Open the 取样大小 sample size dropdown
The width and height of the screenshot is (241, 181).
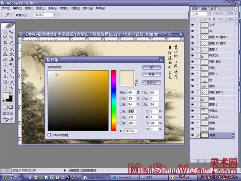coord(55,15)
